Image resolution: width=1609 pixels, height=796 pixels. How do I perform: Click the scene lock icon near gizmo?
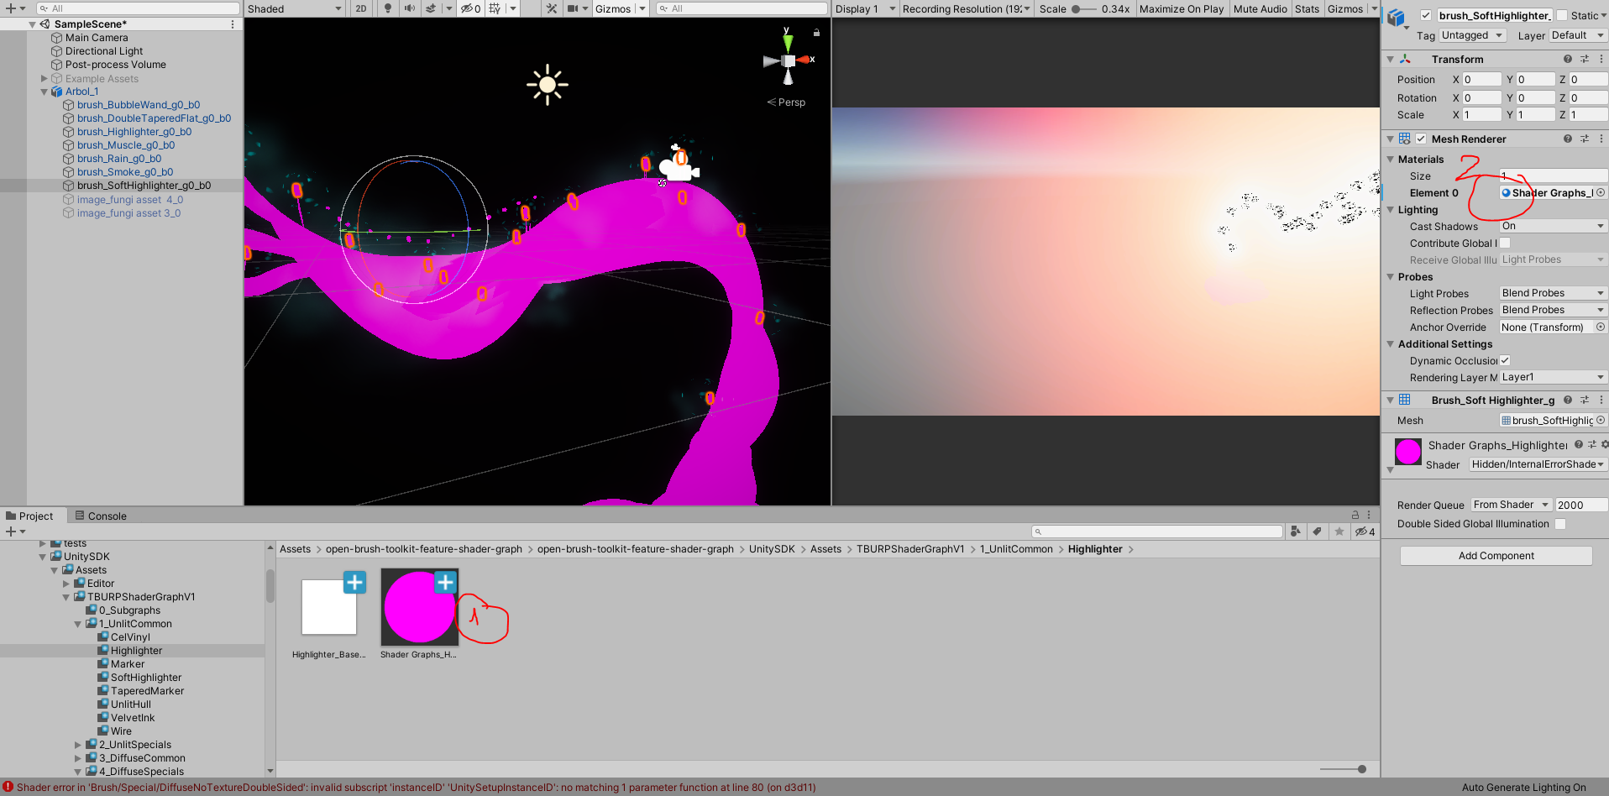tap(816, 33)
